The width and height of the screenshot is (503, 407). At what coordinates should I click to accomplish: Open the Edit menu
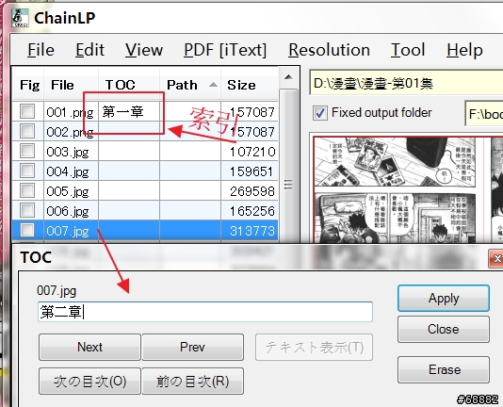click(89, 50)
